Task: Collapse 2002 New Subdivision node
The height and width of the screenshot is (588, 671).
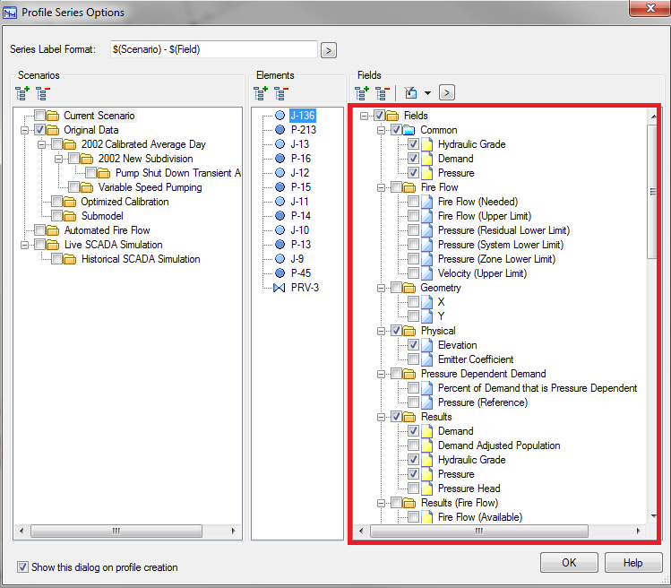Action: coord(58,159)
